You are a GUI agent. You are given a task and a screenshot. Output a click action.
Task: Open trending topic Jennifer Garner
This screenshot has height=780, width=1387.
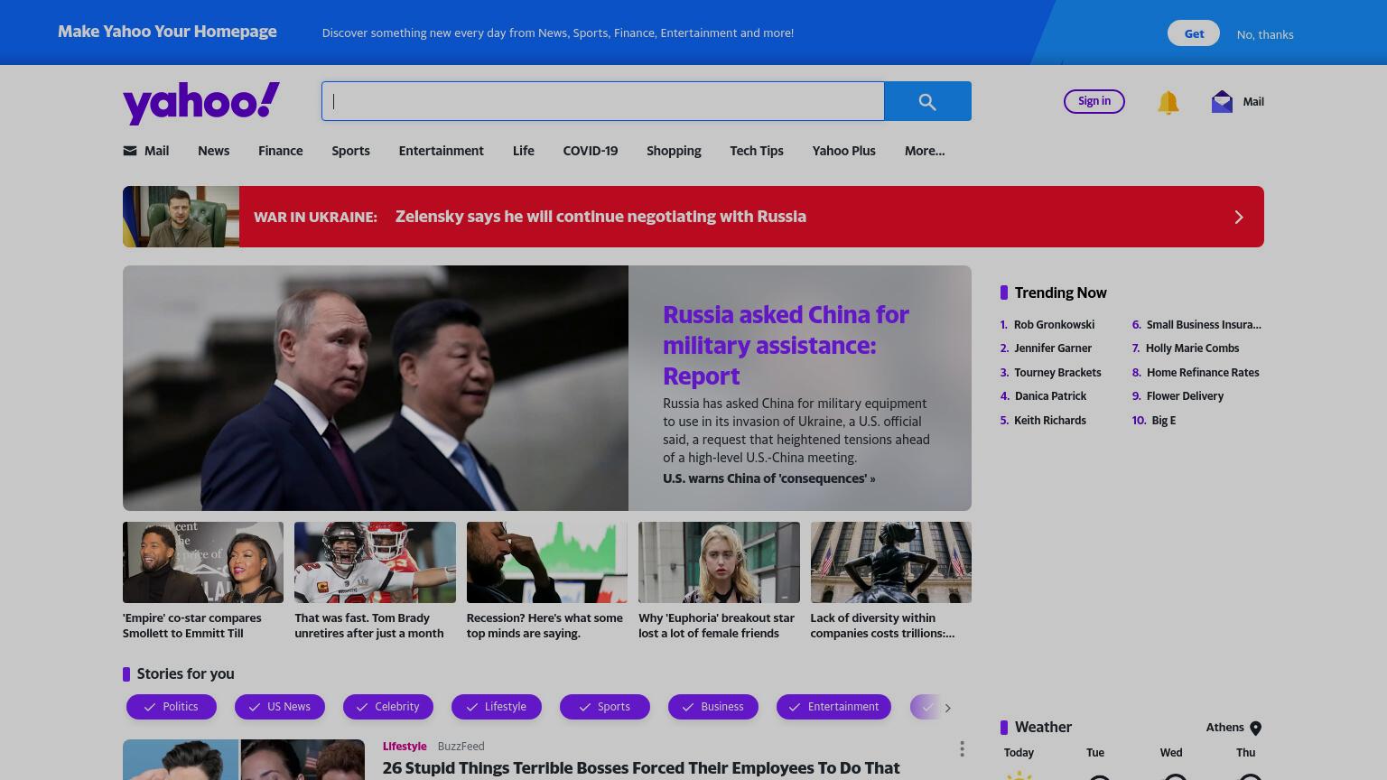(x=1053, y=348)
